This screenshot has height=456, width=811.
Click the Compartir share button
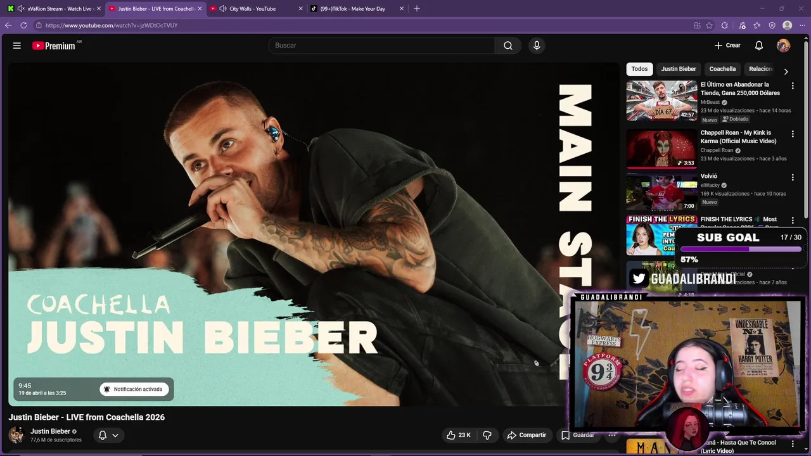pos(526,435)
